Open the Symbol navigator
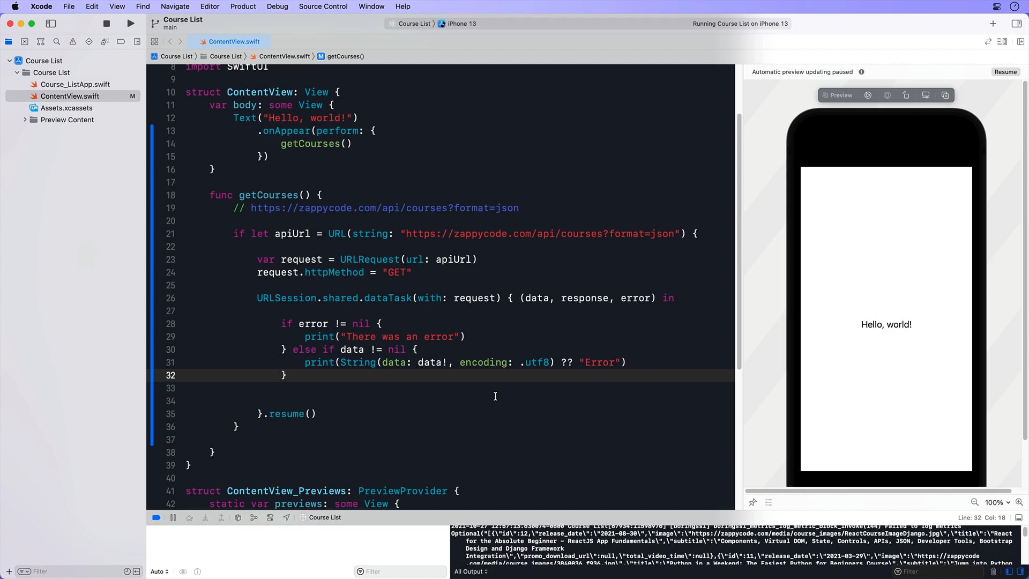This screenshot has height=579, width=1029. click(41, 42)
